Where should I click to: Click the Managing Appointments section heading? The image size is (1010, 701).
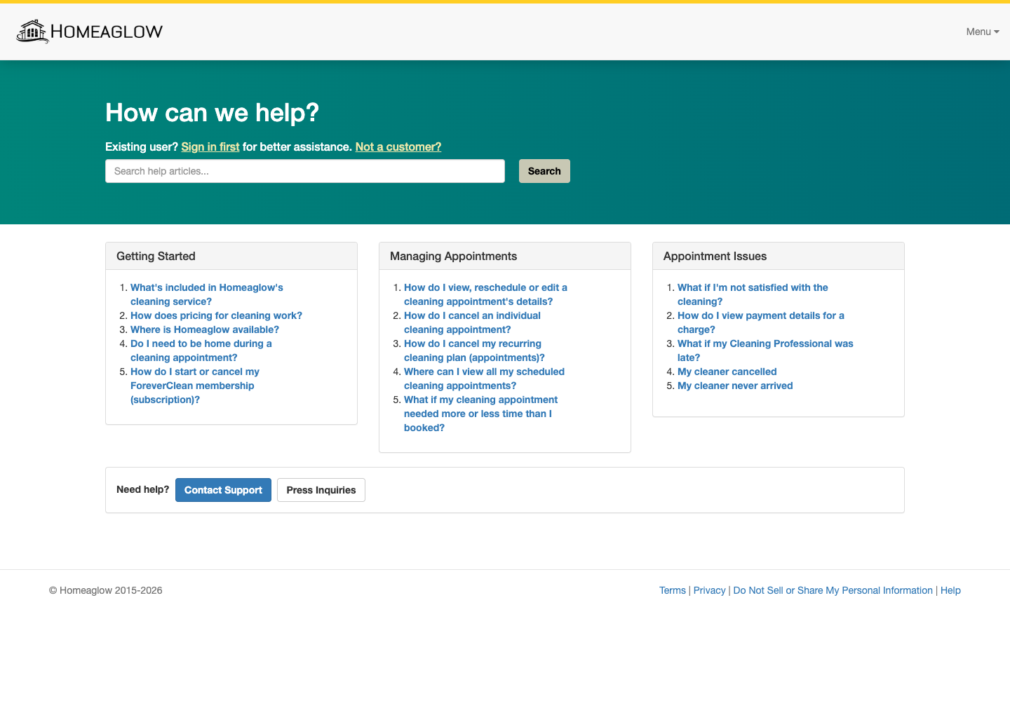click(x=453, y=256)
